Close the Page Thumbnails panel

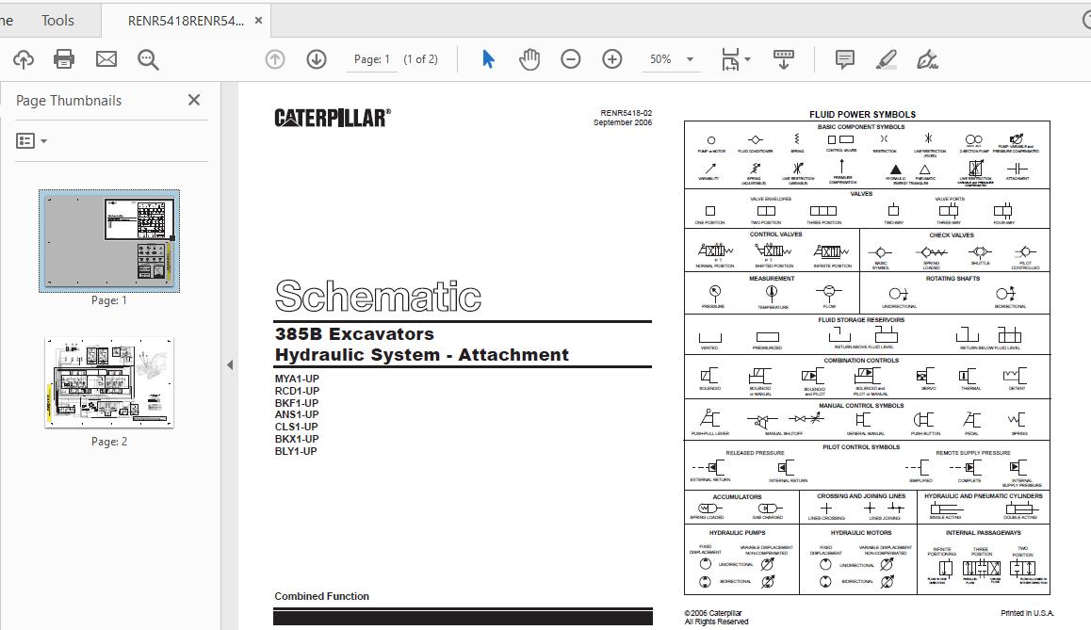pyautogui.click(x=194, y=100)
